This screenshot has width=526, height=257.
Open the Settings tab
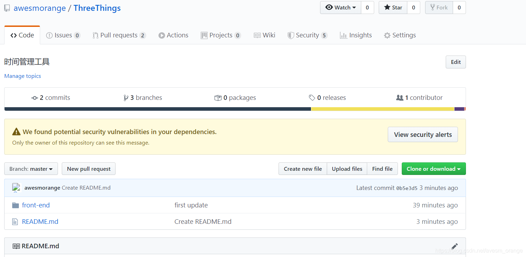(x=400, y=35)
